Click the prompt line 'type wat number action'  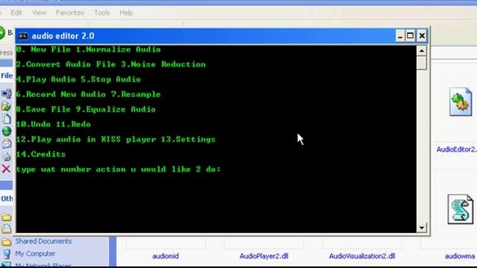119,169
